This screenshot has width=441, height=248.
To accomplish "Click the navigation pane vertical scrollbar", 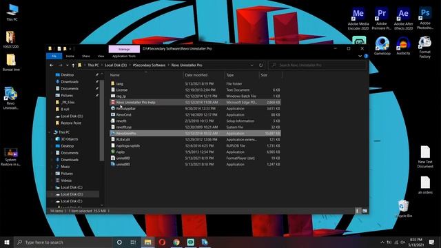I will (102, 121).
